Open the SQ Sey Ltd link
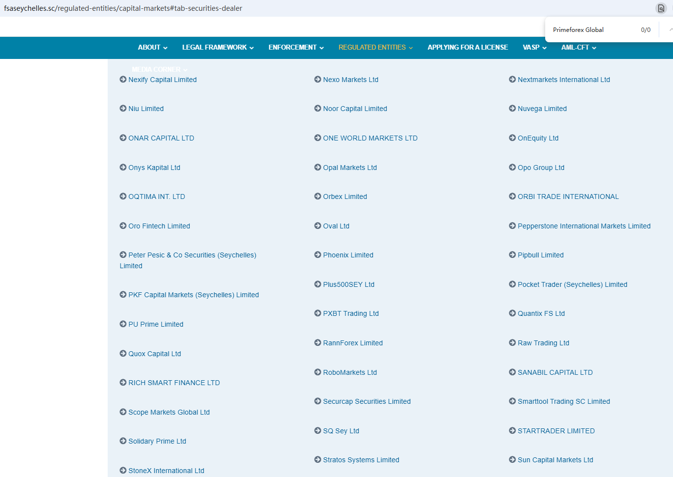673x477 pixels. pos(341,431)
